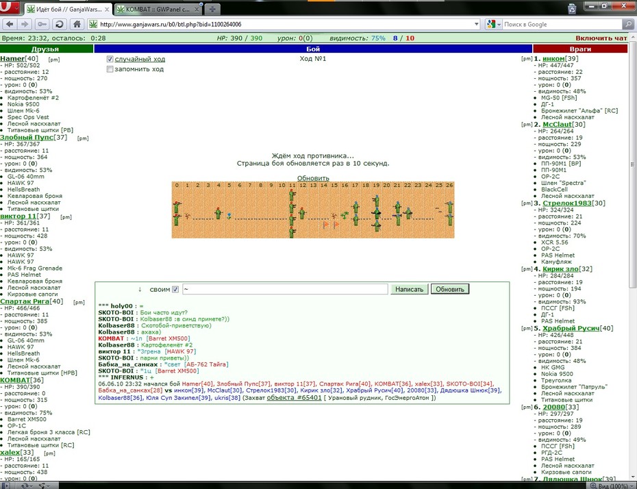The height and width of the screenshot is (489, 637).
Task: Click 'Ждём ход противника...' status text
Action: 313,156
